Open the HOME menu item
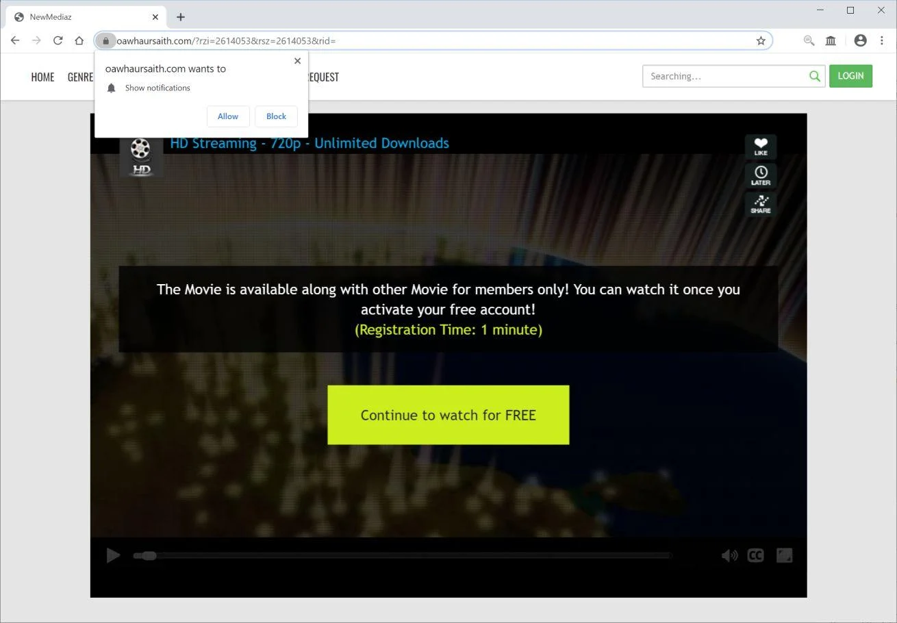 [42, 77]
